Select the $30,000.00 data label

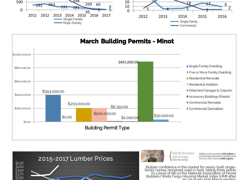[x=164, y=116]
